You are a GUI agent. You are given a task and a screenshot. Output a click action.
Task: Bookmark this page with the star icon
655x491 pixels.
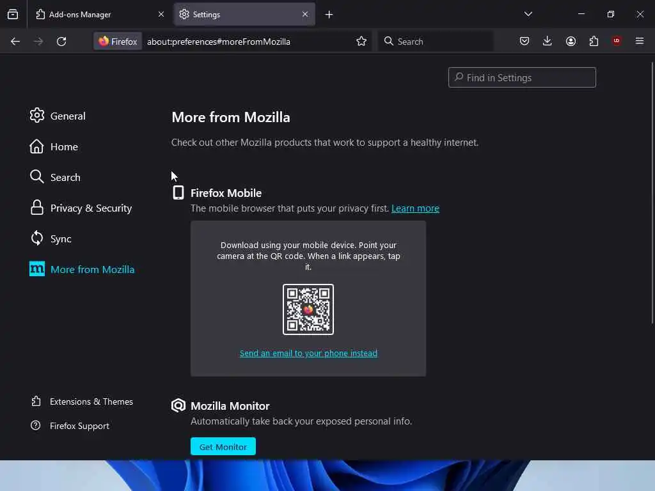361,42
